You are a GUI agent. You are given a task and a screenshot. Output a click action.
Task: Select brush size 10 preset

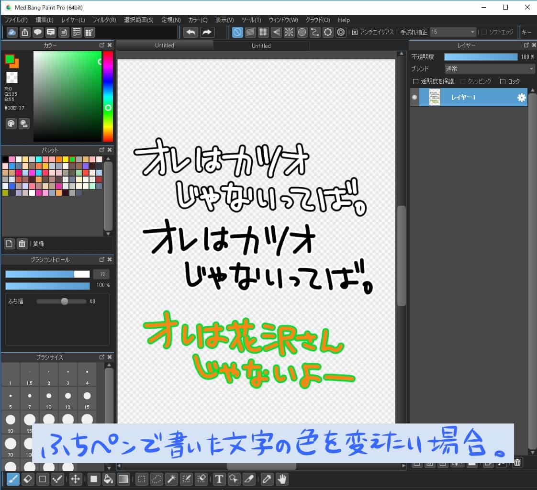pyautogui.click(x=49, y=399)
